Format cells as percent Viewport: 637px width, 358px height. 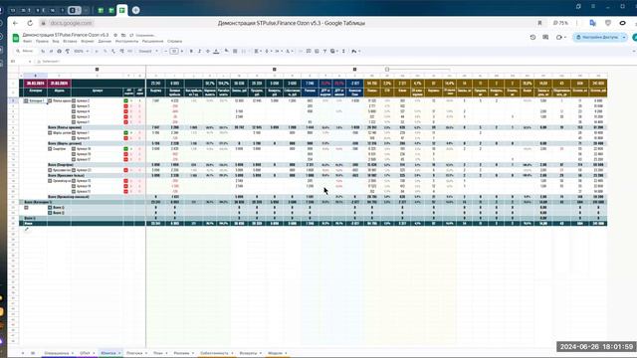(105, 51)
